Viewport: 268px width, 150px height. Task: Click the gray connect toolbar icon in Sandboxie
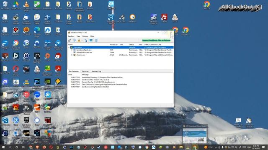(70, 40)
